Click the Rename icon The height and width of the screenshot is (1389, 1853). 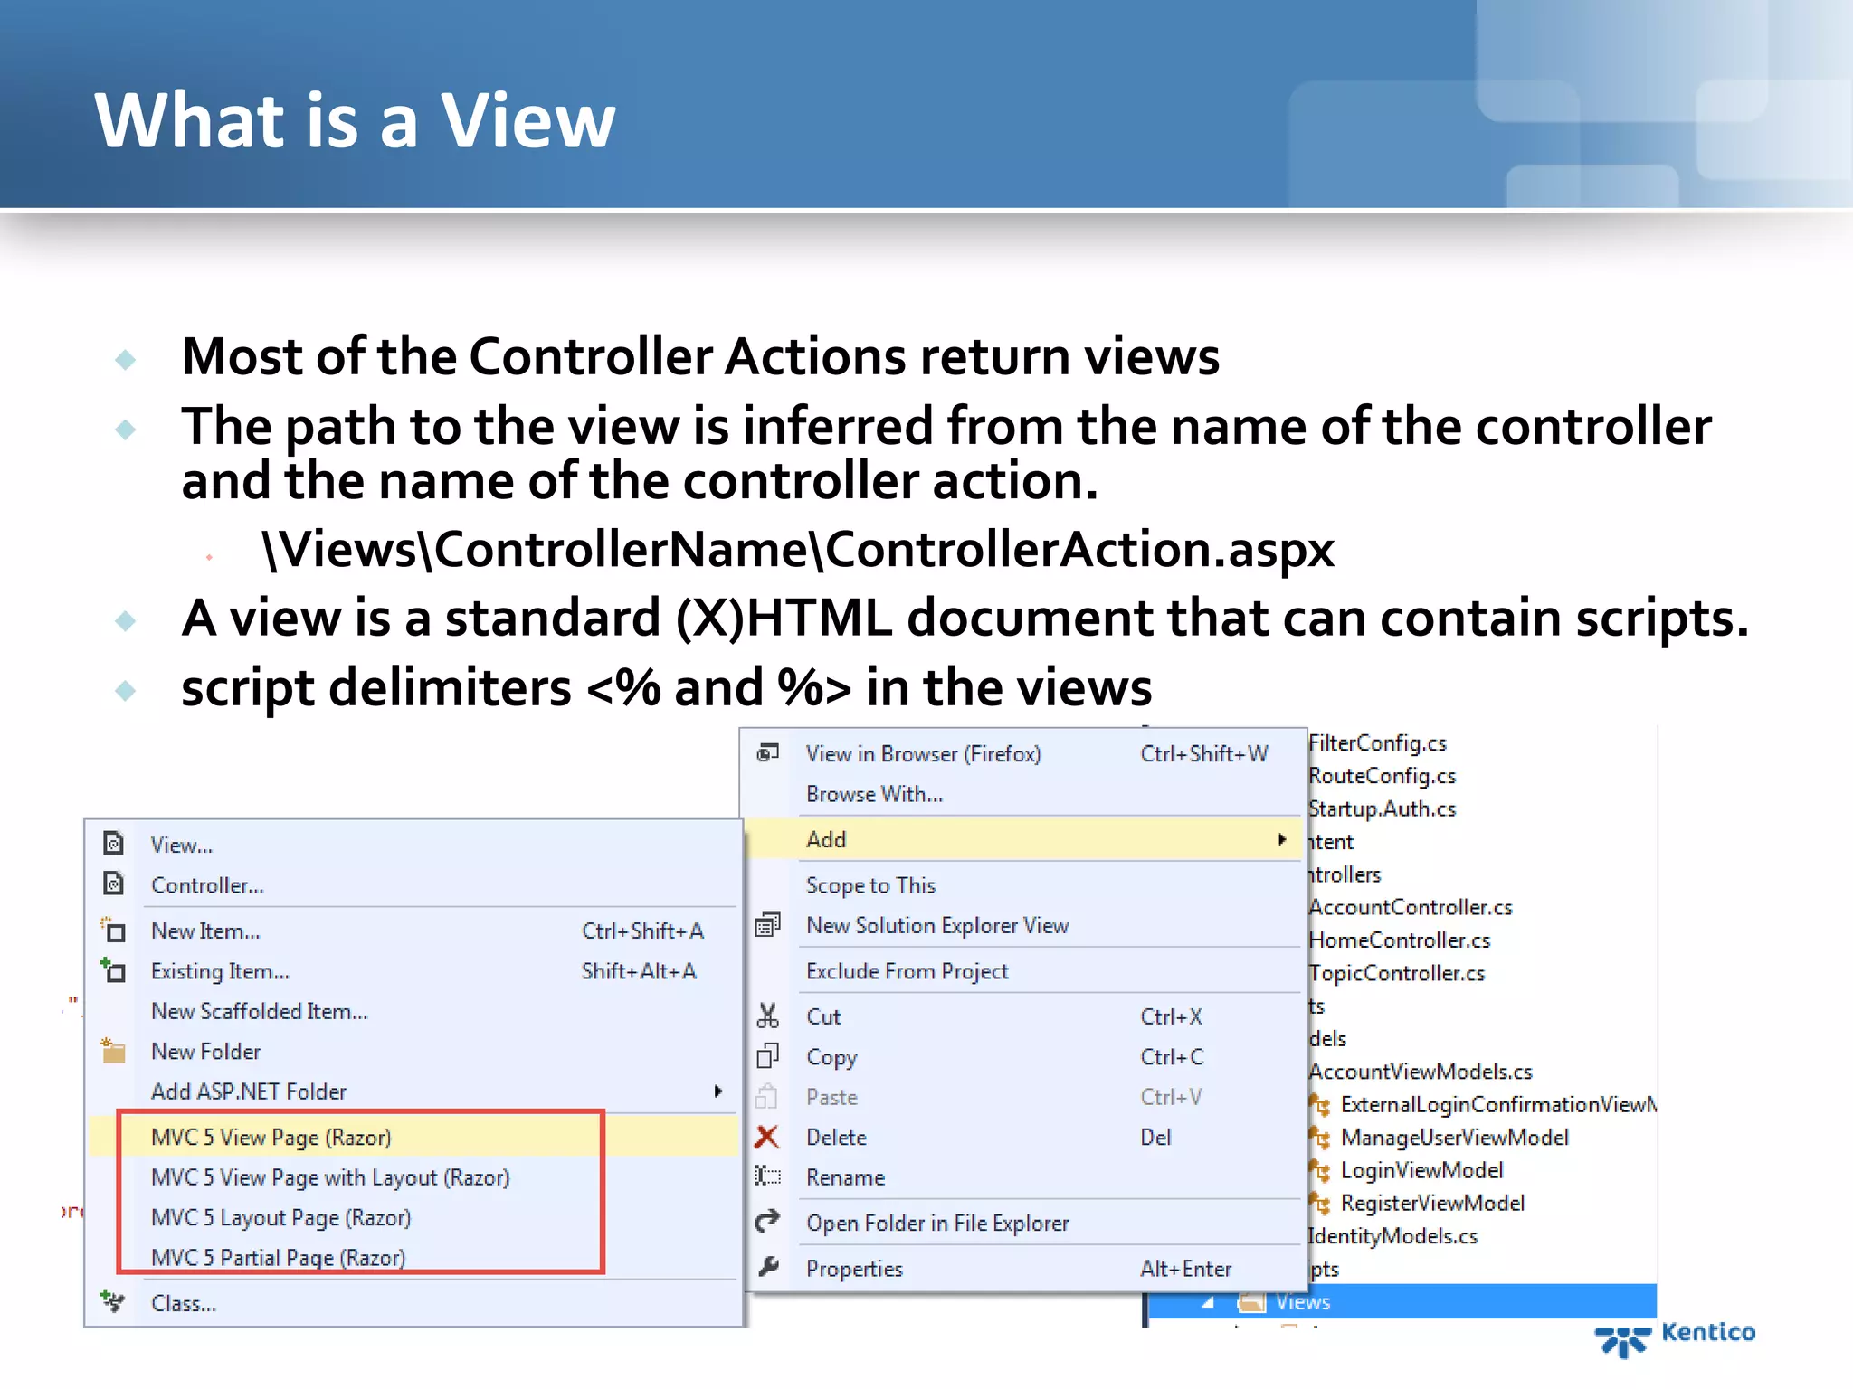pyautogui.click(x=767, y=1176)
